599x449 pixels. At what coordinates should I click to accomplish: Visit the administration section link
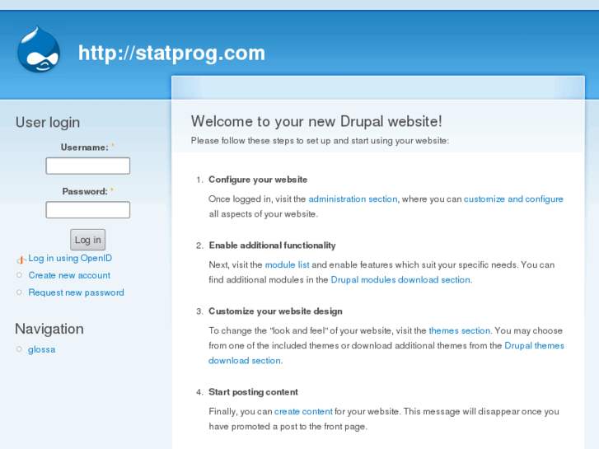(x=353, y=199)
